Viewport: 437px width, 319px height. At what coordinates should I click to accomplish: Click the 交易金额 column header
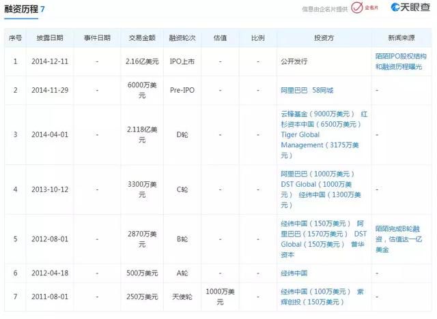142,37
